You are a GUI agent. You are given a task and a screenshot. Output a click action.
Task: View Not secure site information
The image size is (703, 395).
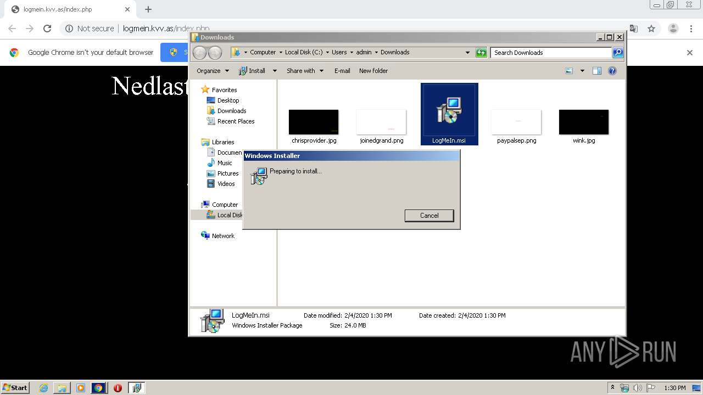click(x=90, y=29)
